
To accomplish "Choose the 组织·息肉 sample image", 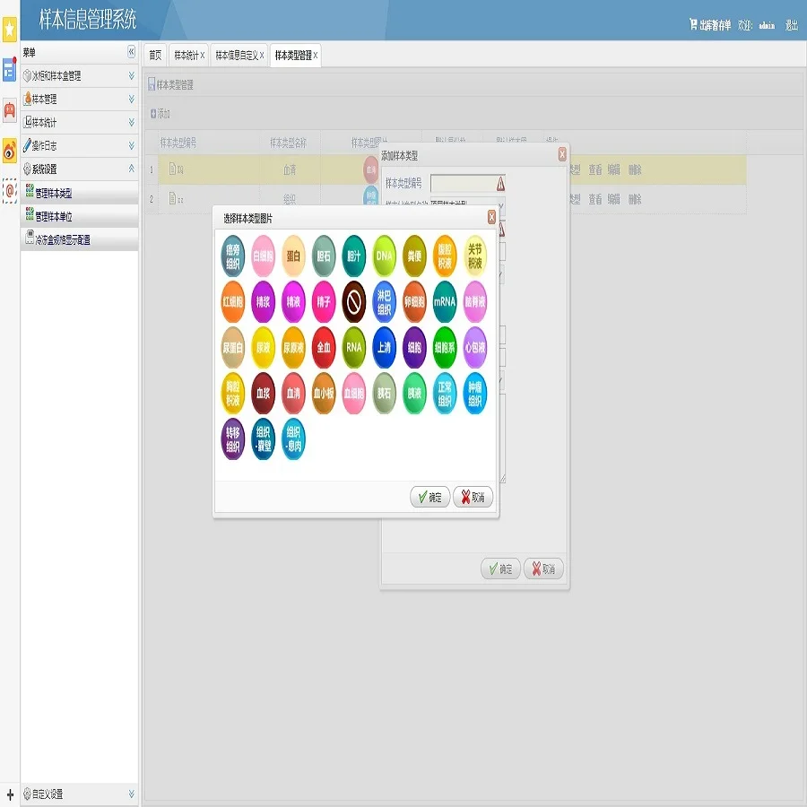I will (293, 439).
